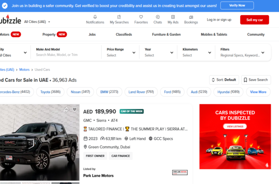279x184 pixels.
Task: Click the dubizzle logo
Action: pyautogui.click(x=10, y=20)
